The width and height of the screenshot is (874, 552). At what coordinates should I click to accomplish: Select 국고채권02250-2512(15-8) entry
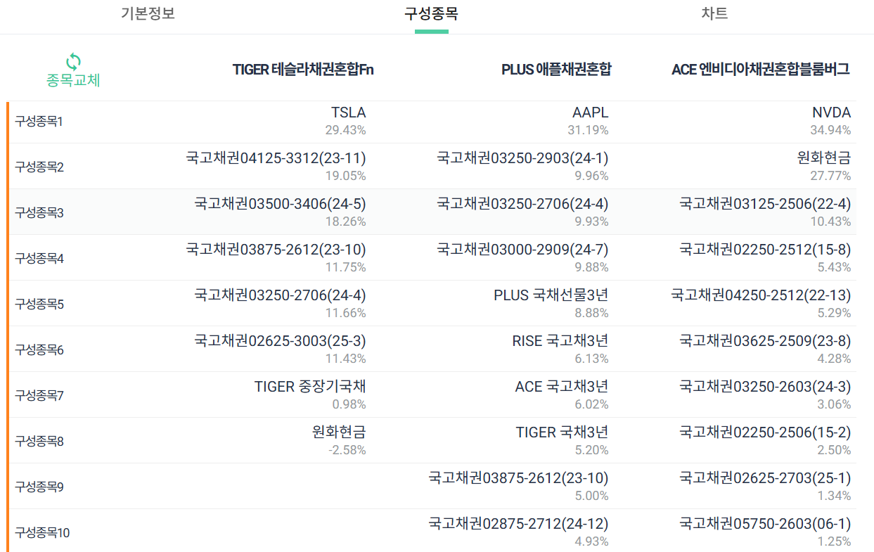765,250
